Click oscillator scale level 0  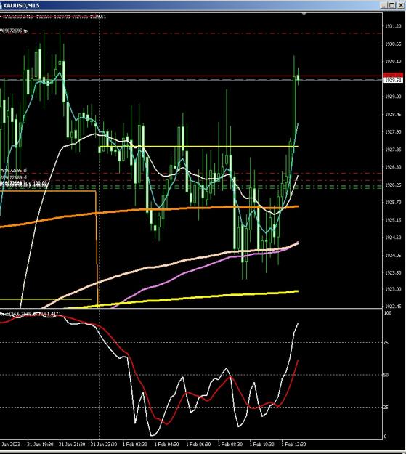click(x=385, y=437)
